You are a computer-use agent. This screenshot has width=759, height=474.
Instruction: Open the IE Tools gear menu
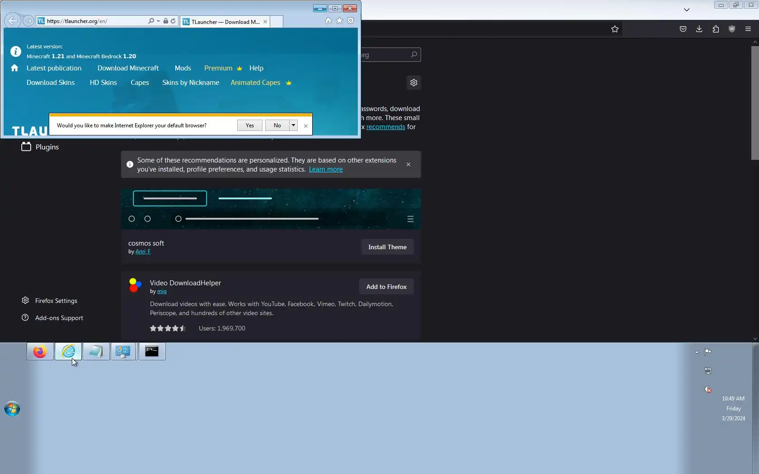click(351, 21)
